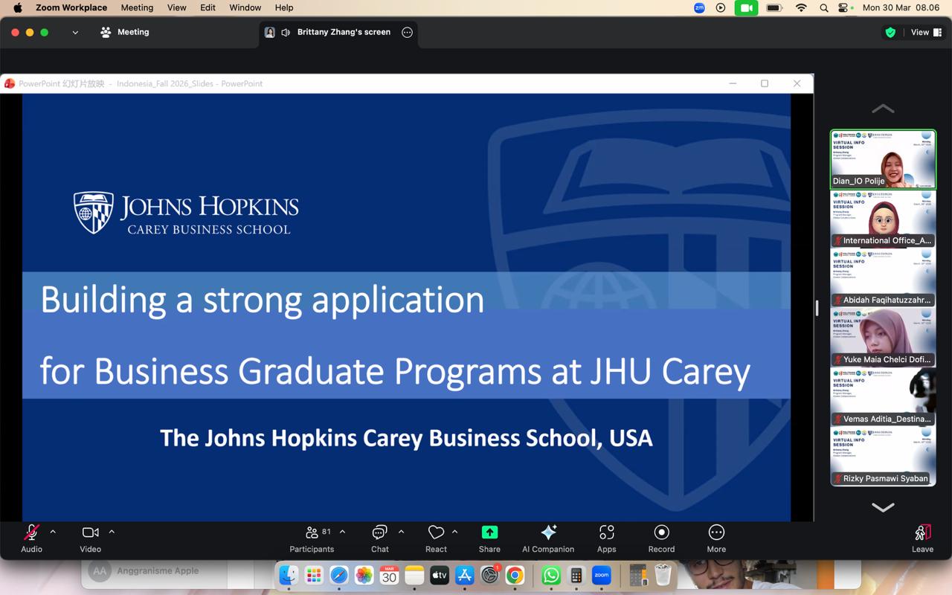Click the Leave meeting button

click(x=922, y=538)
